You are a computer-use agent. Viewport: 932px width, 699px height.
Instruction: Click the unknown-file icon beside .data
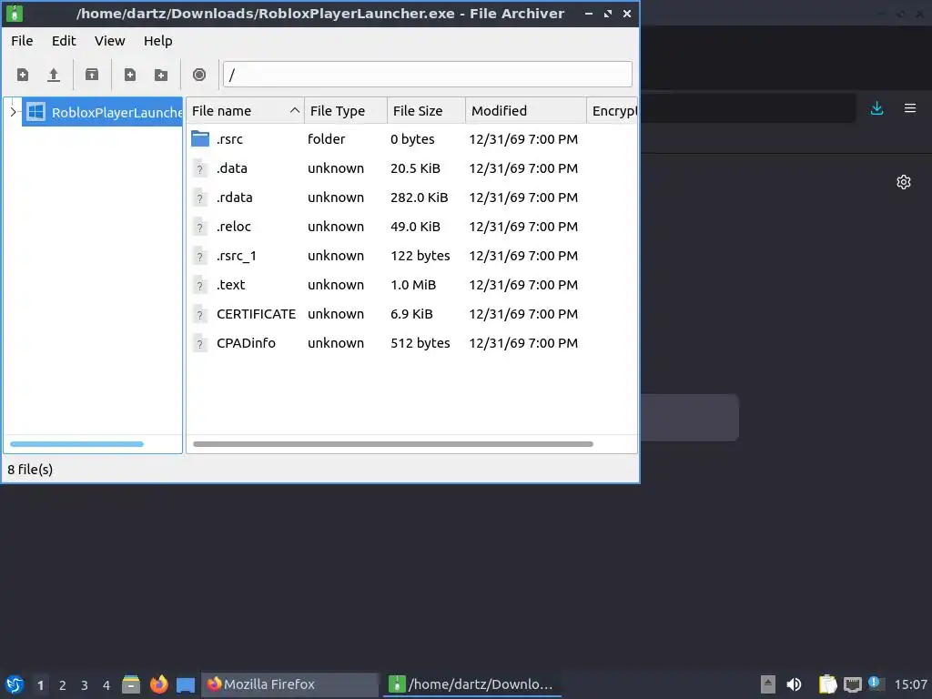pyautogui.click(x=199, y=168)
